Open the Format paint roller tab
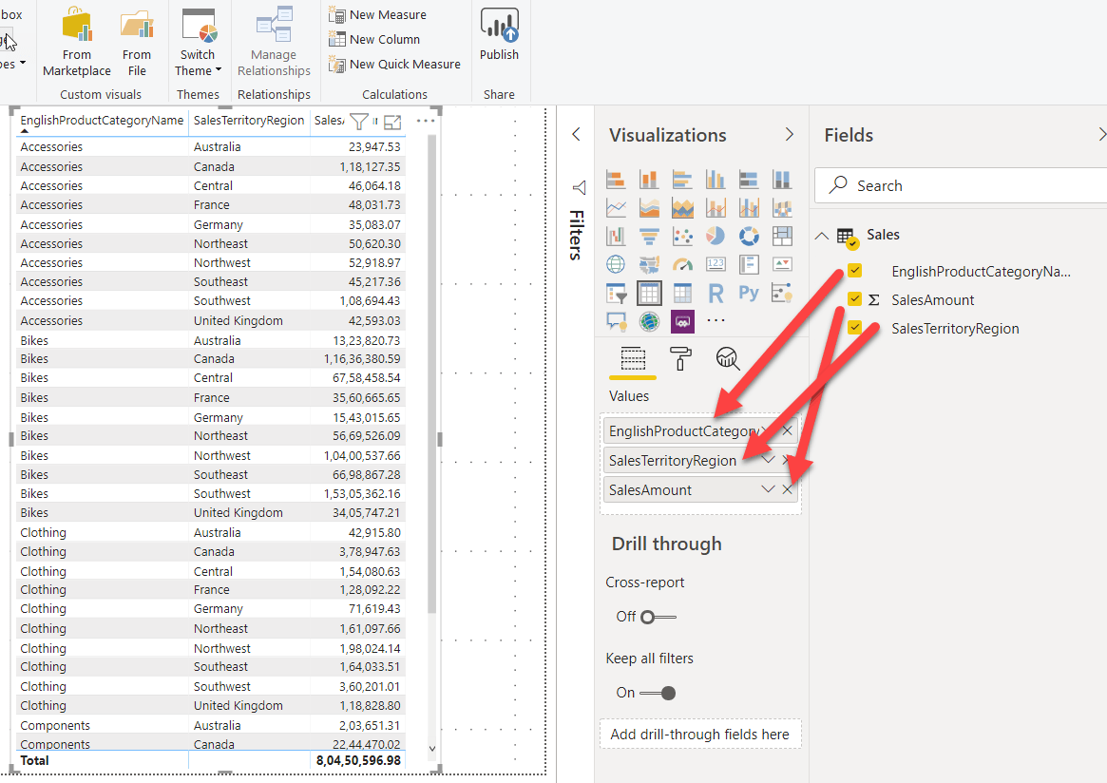1107x783 pixels. pyautogui.click(x=680, y=358)
